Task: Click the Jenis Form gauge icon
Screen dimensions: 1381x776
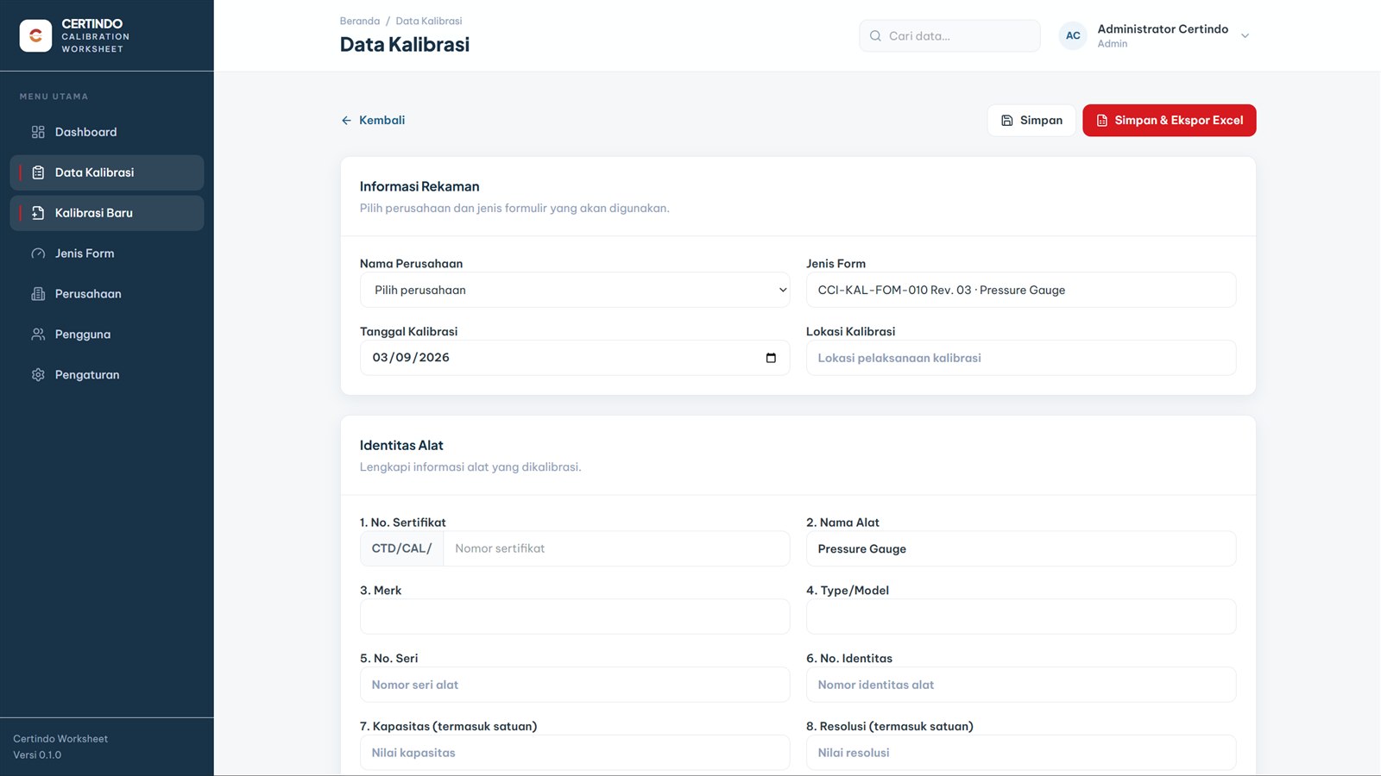Action: (x=38, y=253)
